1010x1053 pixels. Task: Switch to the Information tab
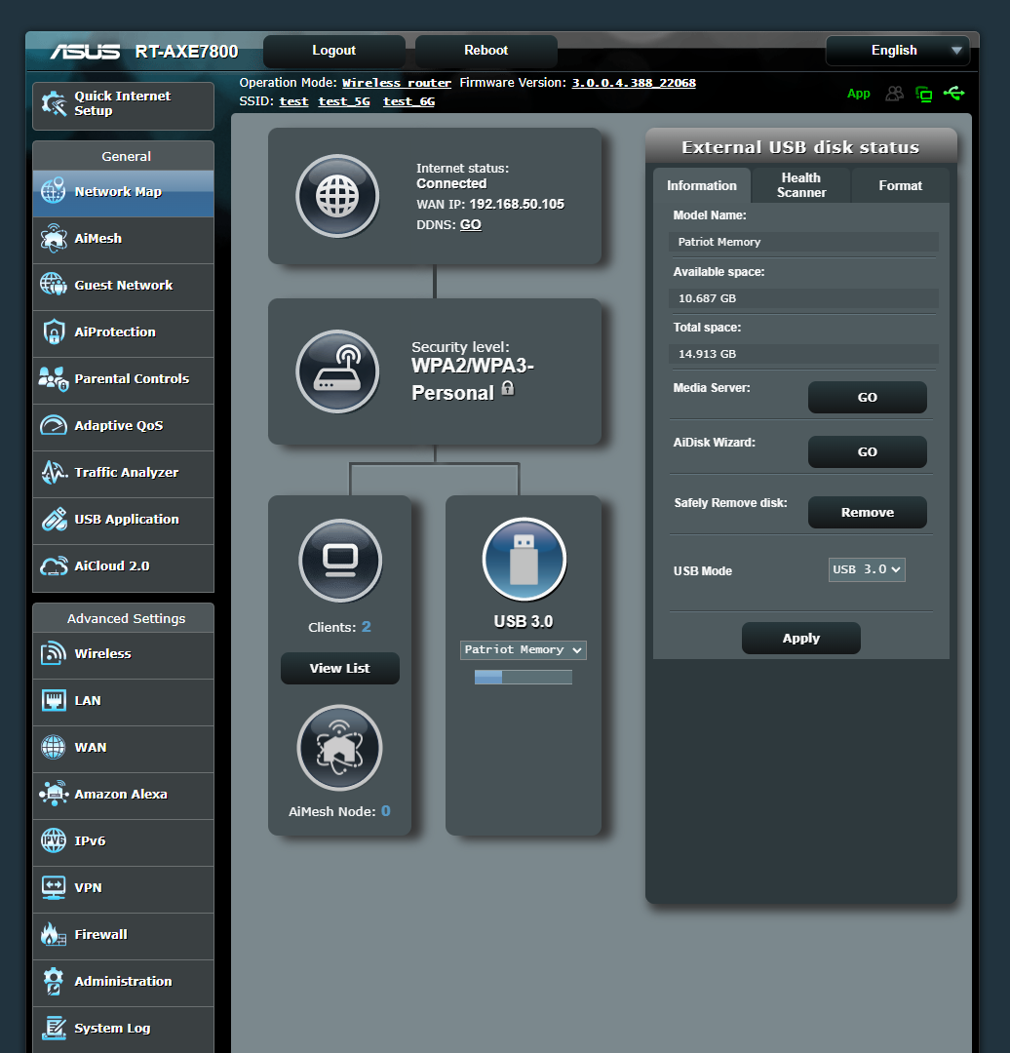pyautogui.click(x=702, y=185)
